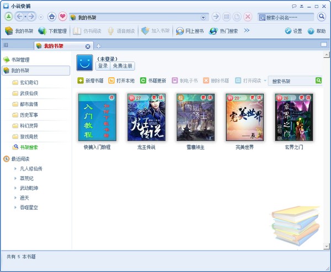Click 书架管理 in the sidebar
This screenshot has width=331, height=272.
(x=17, y=60)
